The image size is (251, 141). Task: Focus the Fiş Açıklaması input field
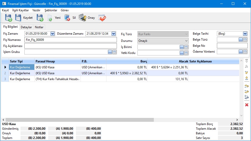point(71,46)
